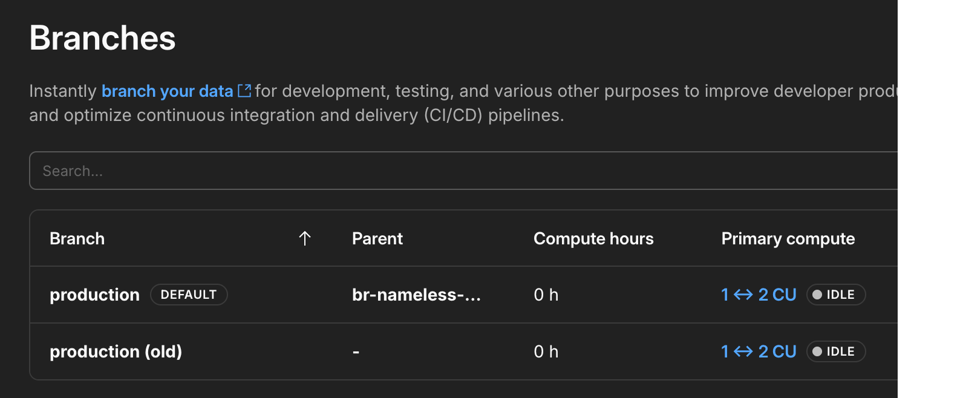The image size is (963, 398).
Task: Click the status dot inside production (old)'s IDLE badge
Action: (817, 351)
